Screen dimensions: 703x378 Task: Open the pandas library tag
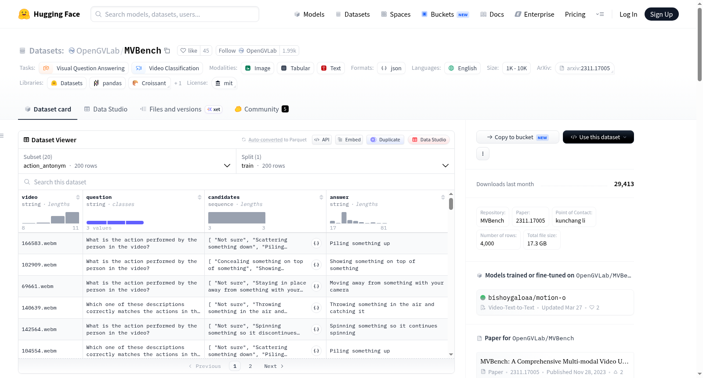click(x=108, y=83)
